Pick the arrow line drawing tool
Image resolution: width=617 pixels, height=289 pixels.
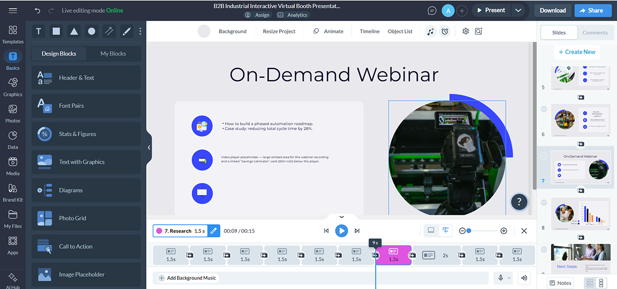[x=109, y=31]
